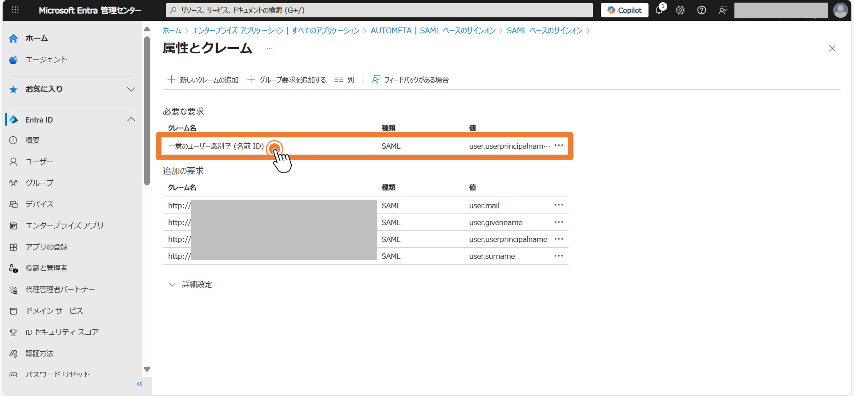Open the notifications bell icon
This screenshot has width=854, height=396.
click(659, 10)
